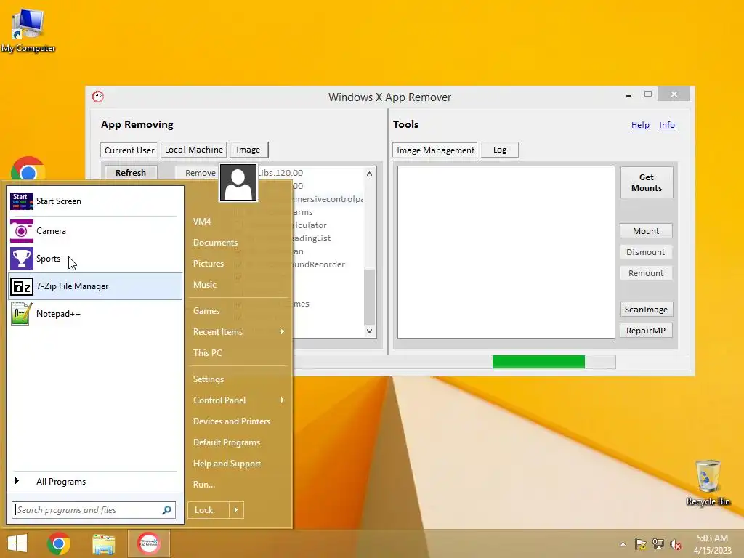Open the Log tab

click(x=500, y=150)
